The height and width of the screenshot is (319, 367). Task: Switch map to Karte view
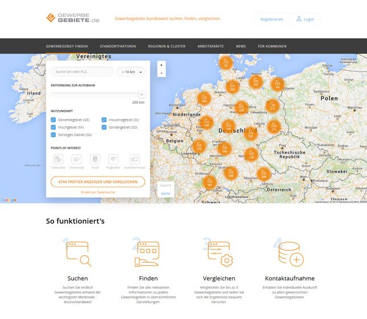166,193
